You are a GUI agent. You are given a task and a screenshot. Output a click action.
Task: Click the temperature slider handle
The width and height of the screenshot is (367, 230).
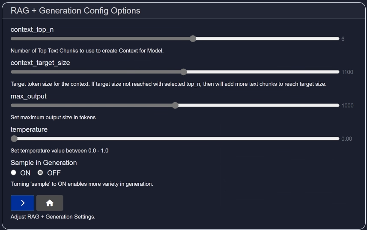point(14,139)
